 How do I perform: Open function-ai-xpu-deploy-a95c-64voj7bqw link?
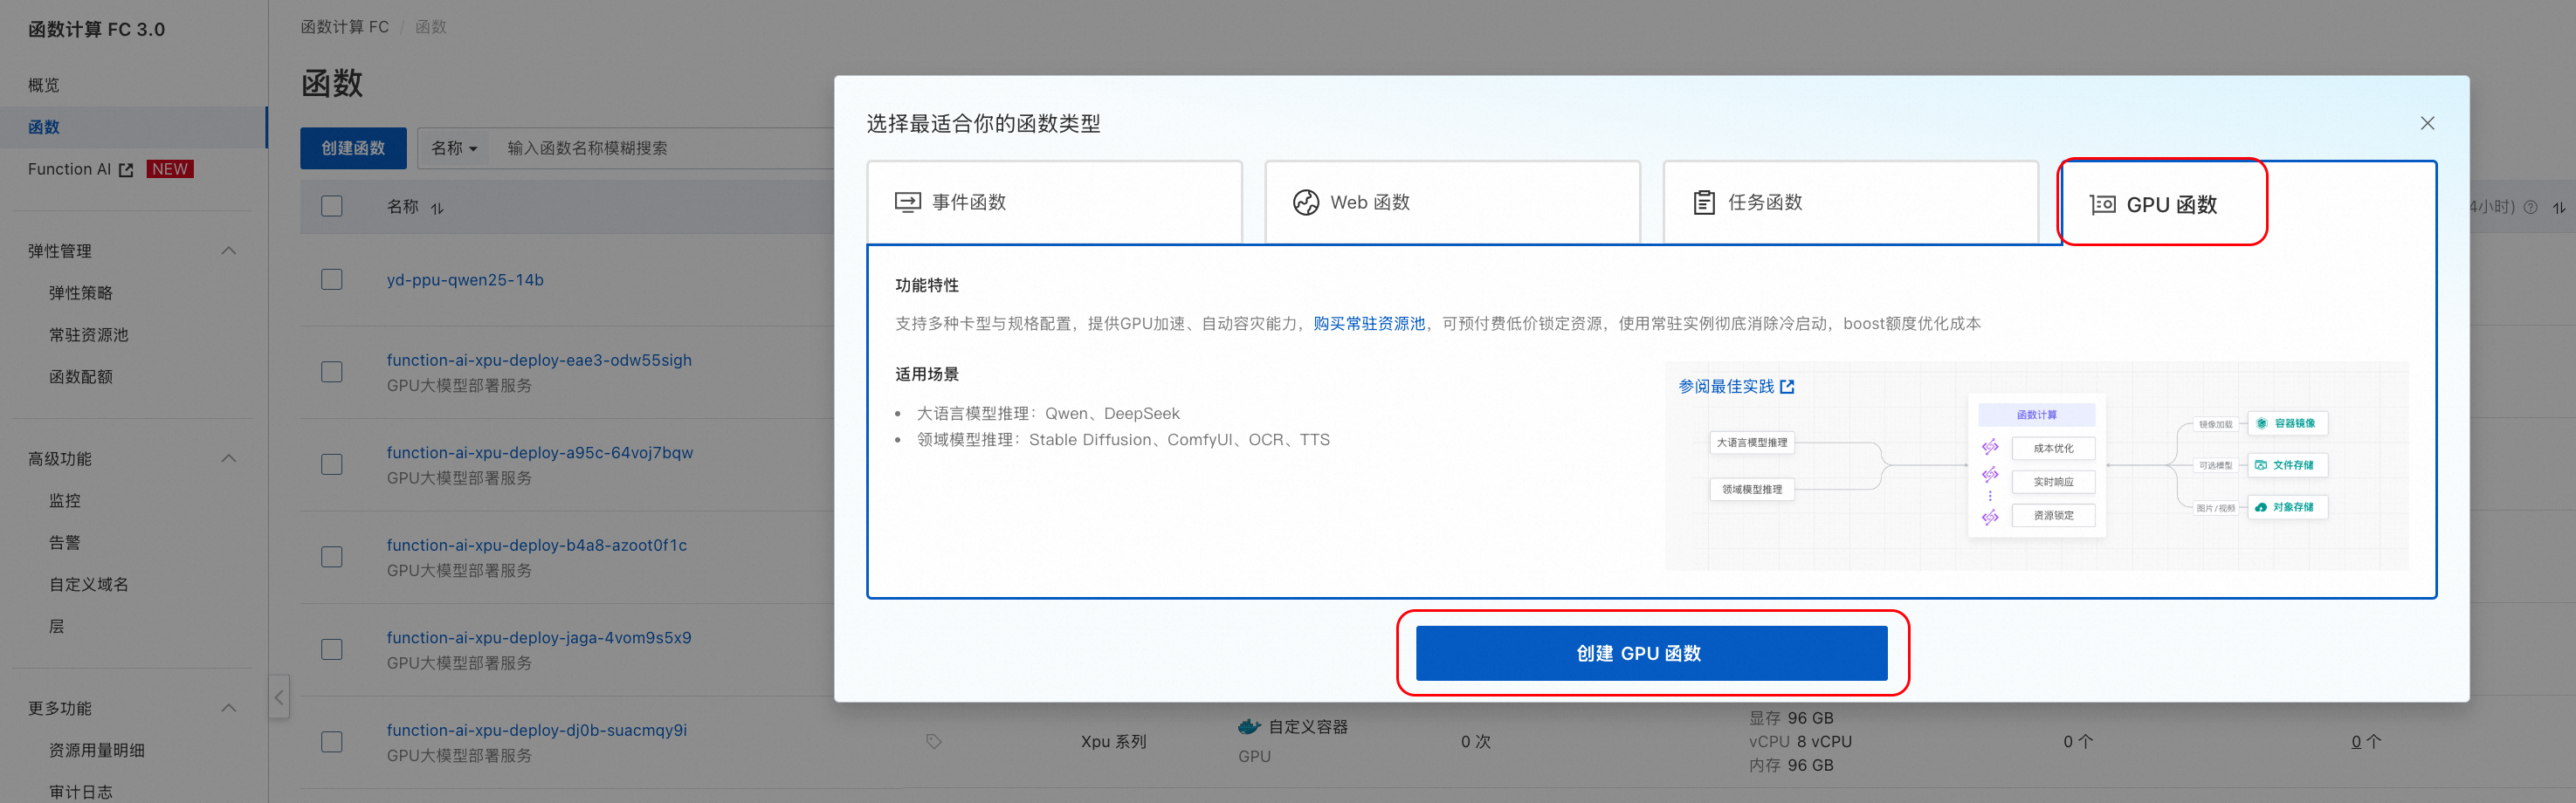[x=540, y=453]
